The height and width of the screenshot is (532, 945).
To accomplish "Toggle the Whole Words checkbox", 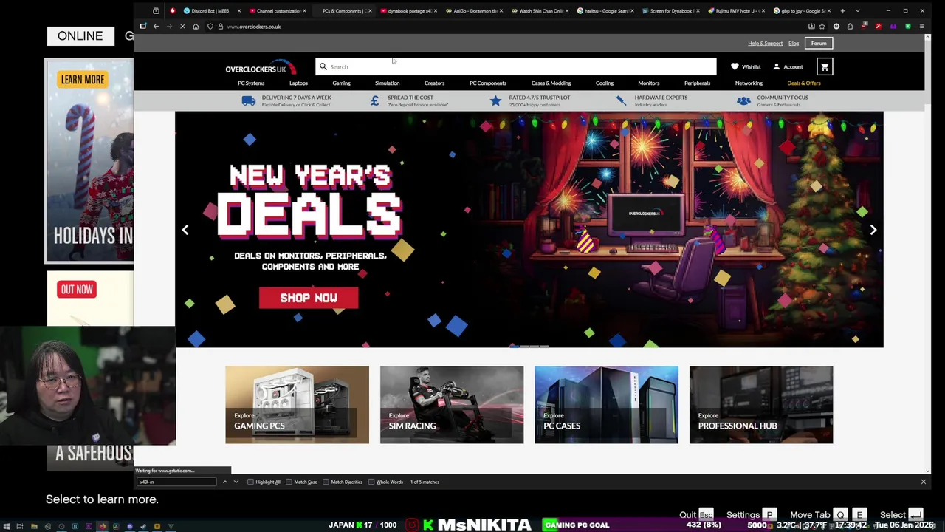I will pos(371,482).
